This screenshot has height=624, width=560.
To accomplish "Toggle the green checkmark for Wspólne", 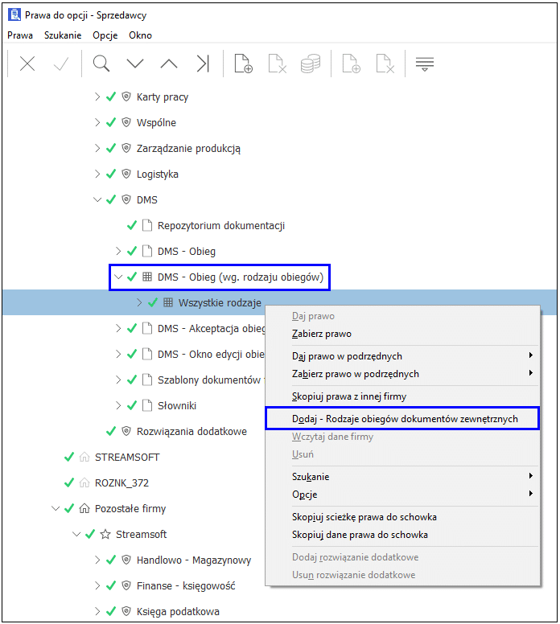I will coord(111,122).
